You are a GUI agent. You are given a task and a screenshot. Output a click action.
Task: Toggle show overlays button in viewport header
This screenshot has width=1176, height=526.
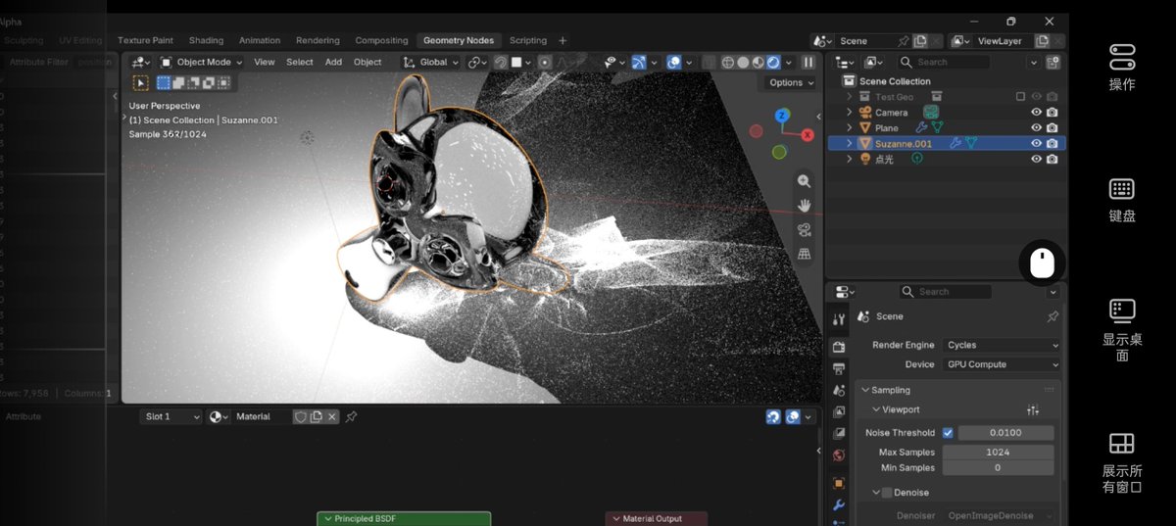pyautogui.click(x=674, y=62)
